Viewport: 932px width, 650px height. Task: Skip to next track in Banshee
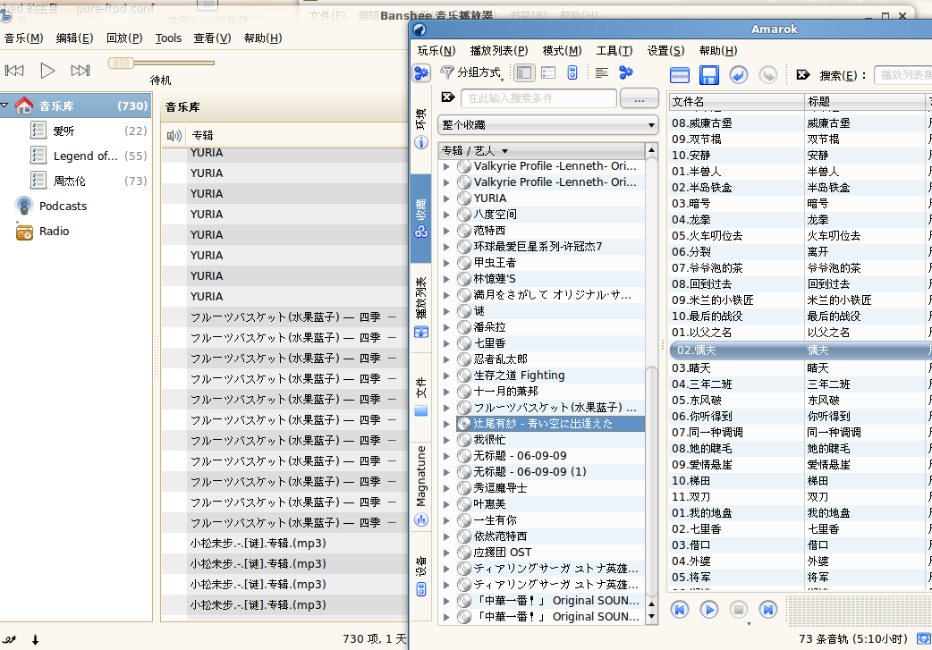tap(80, 71)
